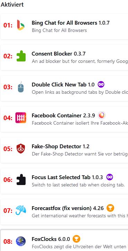Click the private browsing badge on Focus Last Selected Tab
The width and height of the screenshot is (128, 251).
pyautogui.click(x=110, y=177)
